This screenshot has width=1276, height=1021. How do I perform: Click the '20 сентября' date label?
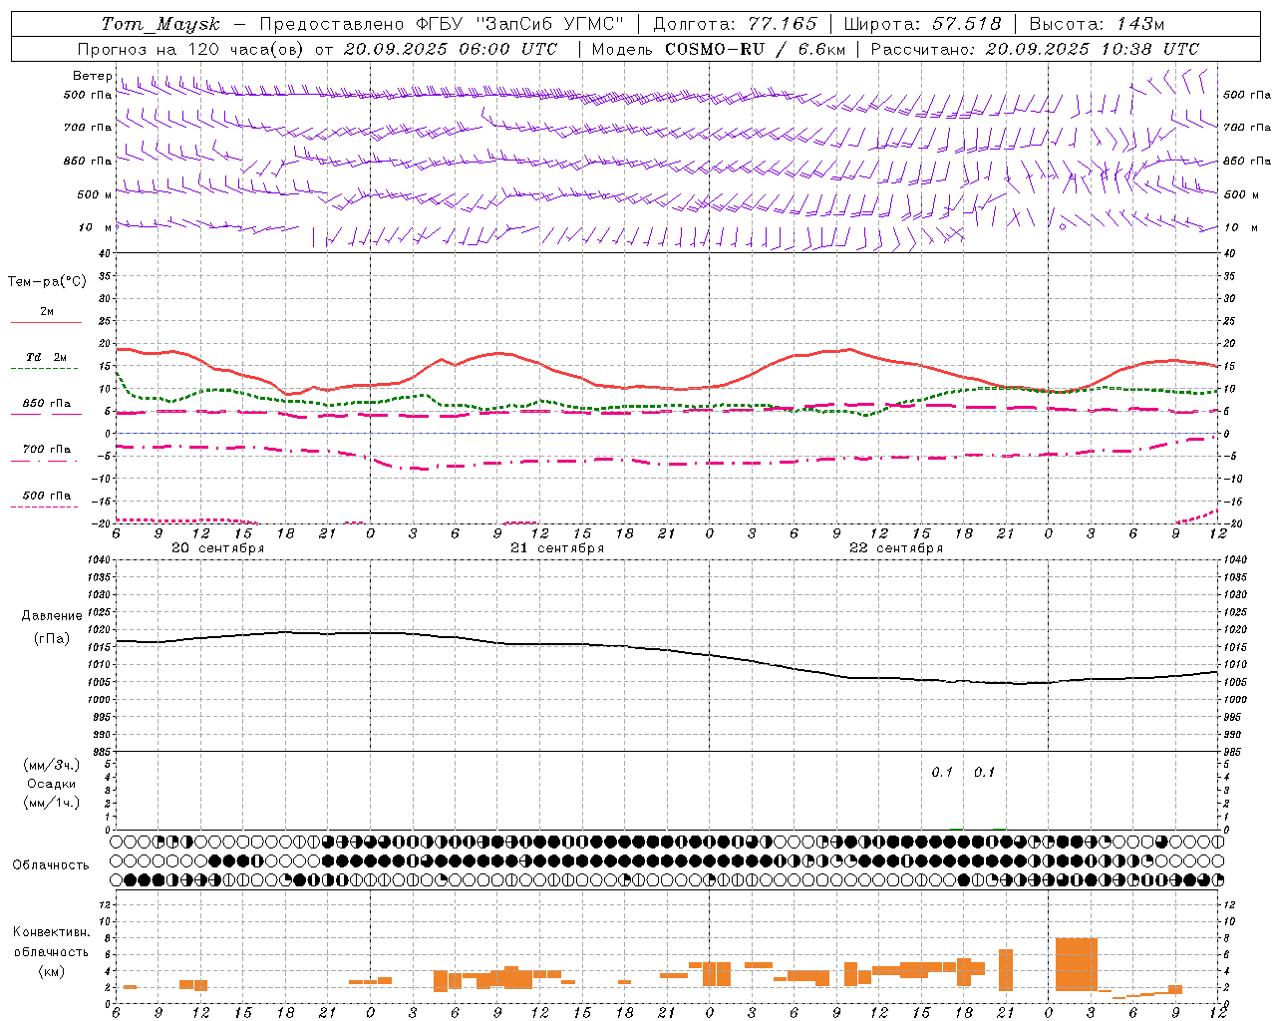click(x=218, y=548)
